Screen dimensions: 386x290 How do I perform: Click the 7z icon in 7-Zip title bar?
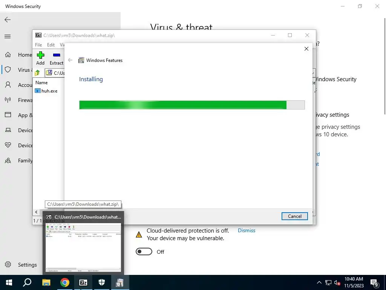pyautogui.click(x=38, y=35)
